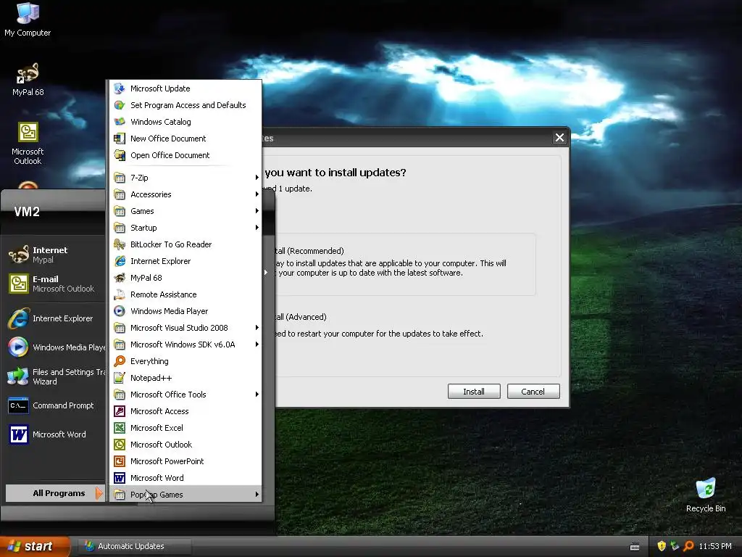Image resolution: width=742 pixels, height=557 pixels.
Task: Click the taskbar clock
Action: 715,546
